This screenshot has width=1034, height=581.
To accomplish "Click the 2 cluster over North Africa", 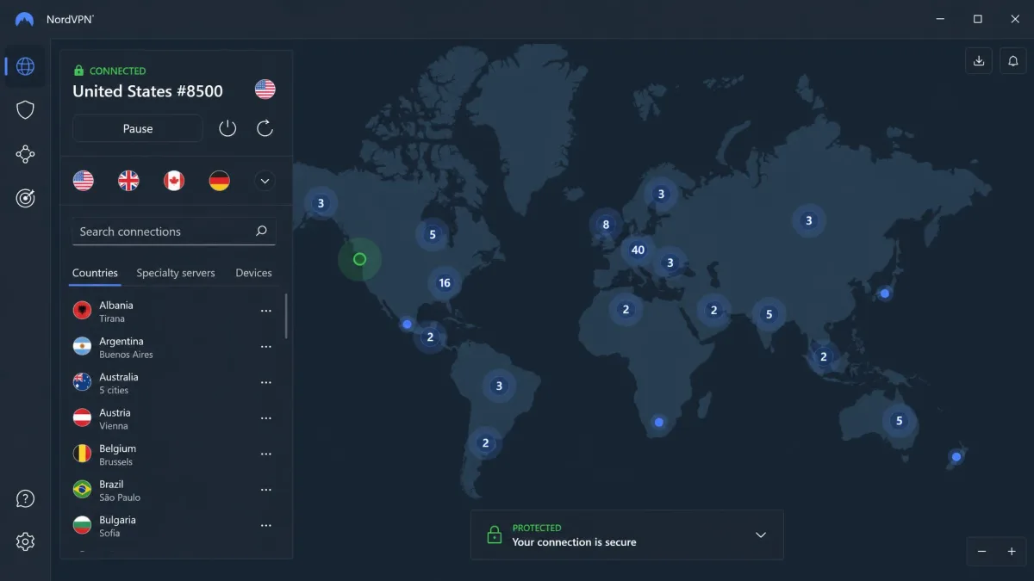I will [x=626, y=310].
